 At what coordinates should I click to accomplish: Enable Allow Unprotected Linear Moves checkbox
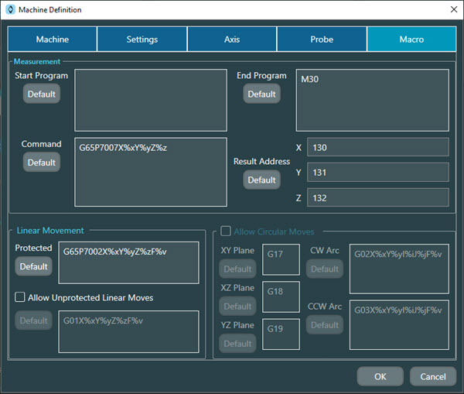pyautogui.click(x=21, y=297)
